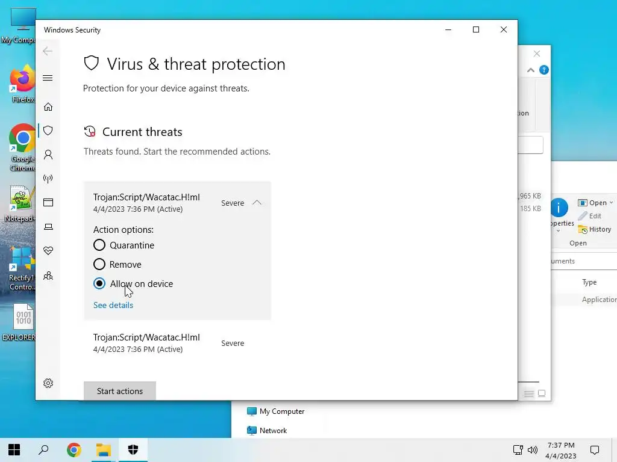
Task: Open Help icon in Explorer window
Action: (x=544, y=70)
